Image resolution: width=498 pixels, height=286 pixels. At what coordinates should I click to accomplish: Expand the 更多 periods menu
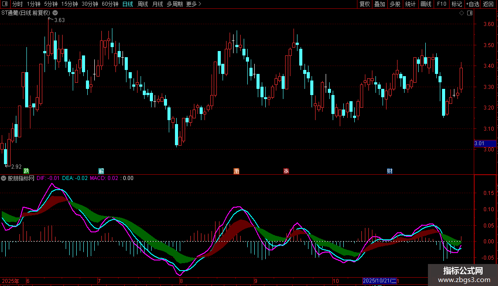pyautogui.click(x=193, y=4)
